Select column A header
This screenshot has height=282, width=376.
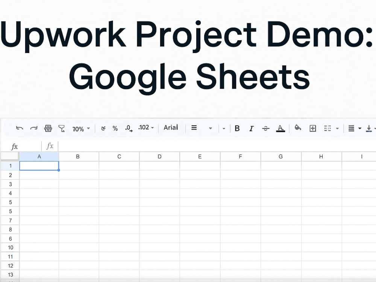pos(39,156)
